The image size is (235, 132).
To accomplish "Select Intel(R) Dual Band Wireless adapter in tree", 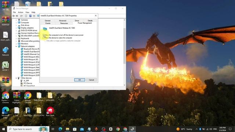I will [30, 52].
